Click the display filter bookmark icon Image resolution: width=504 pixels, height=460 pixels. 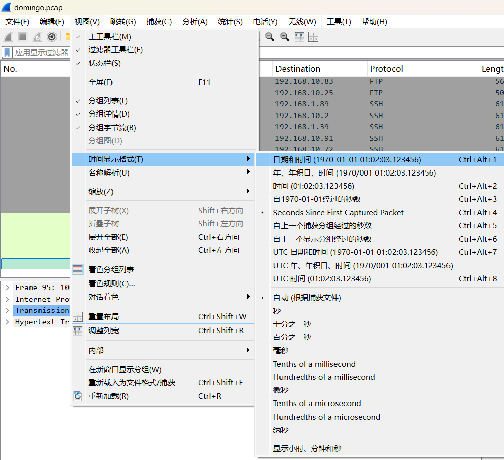7,52
